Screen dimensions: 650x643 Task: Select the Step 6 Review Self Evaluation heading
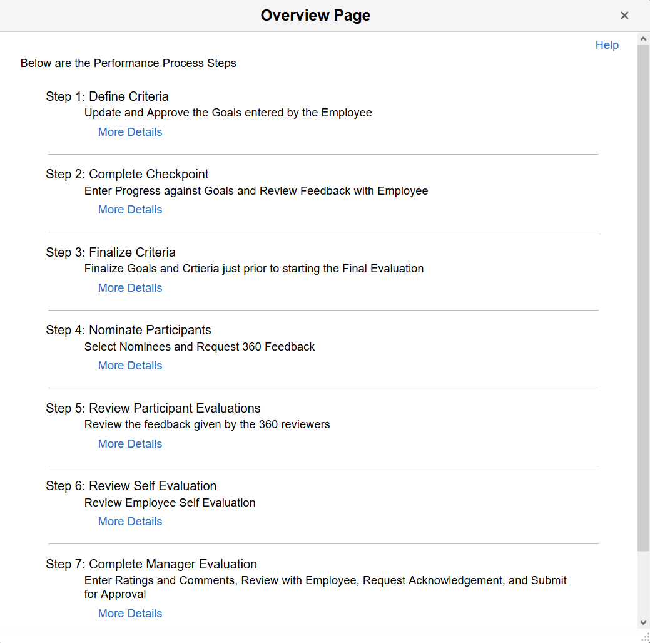coord(131,485)
